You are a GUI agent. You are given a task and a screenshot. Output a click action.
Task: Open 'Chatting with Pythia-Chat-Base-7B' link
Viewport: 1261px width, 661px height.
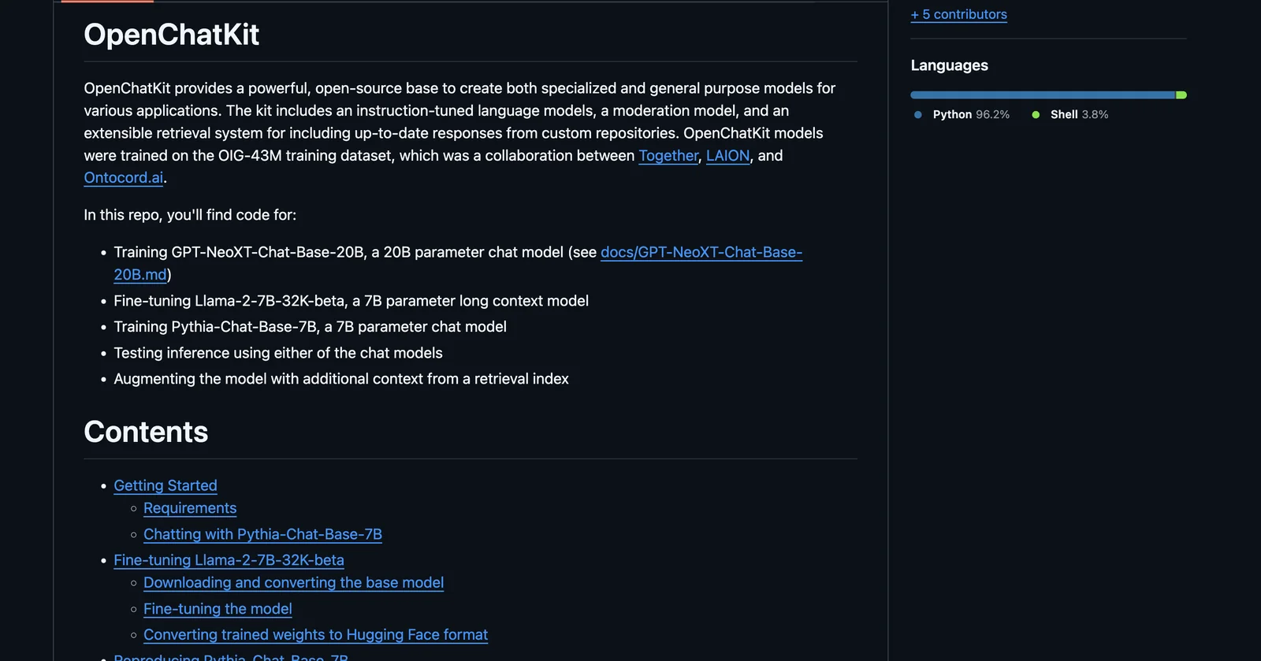(x=262, y=535)
